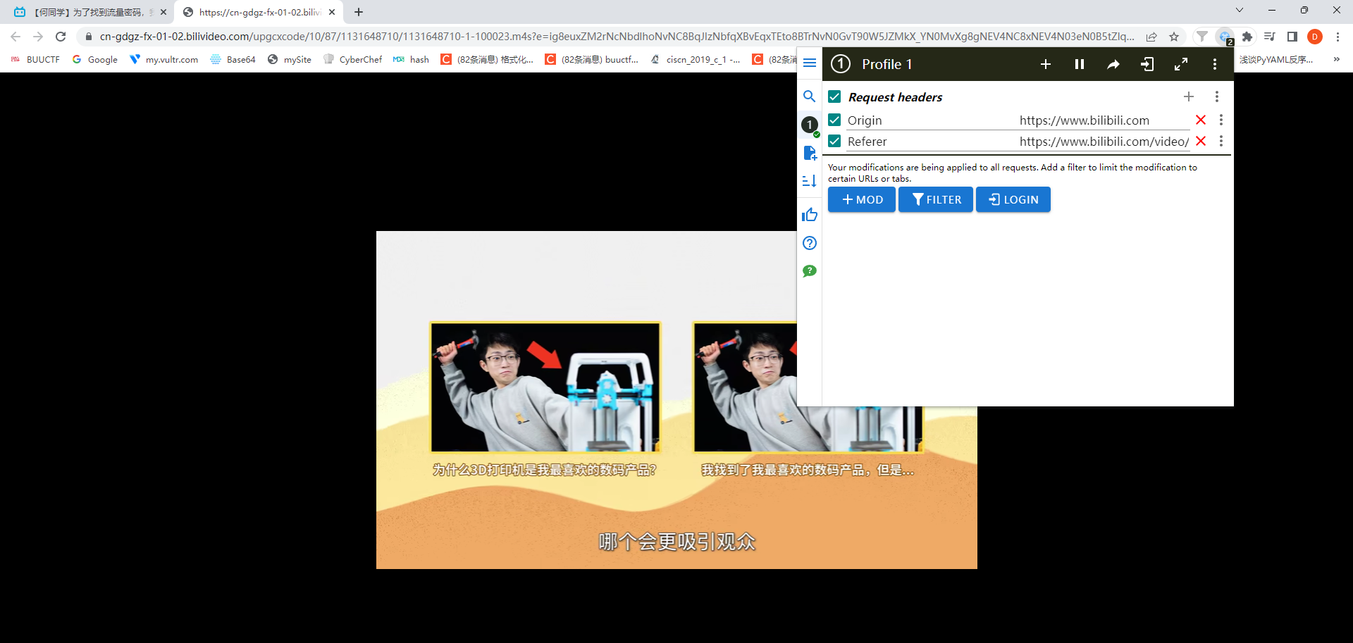
Task: Pause the ModHeader profile modifications
Action: 1079,64
